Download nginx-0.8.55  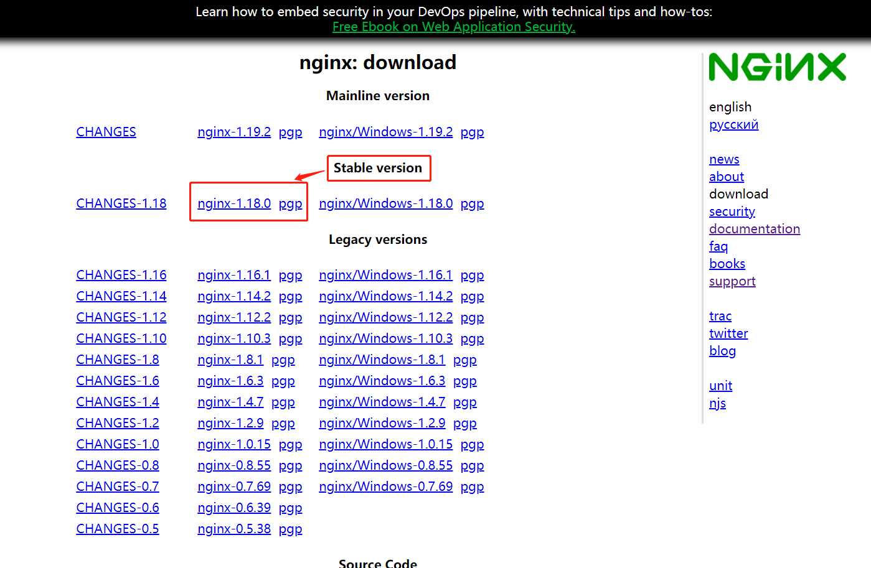click(x=234, y=465)
